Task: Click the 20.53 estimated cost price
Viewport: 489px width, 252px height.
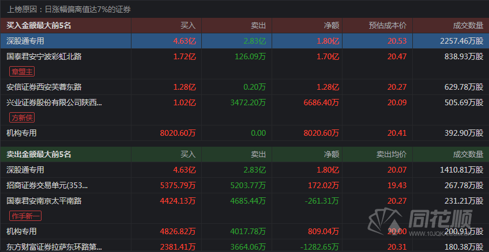Action: (x=397, y=41)
